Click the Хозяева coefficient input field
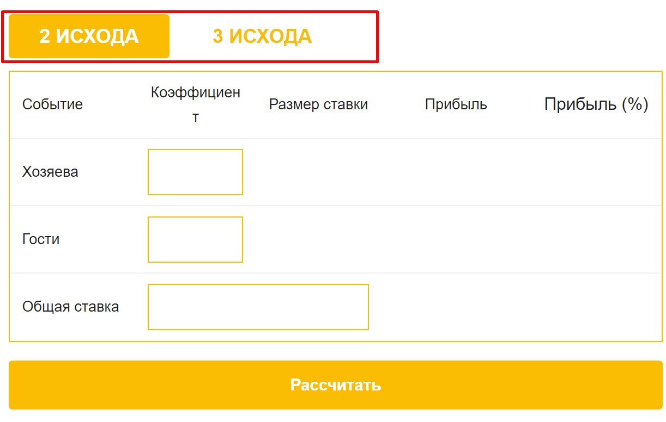Viewport: 666px width, 422px height. [195, 172]
